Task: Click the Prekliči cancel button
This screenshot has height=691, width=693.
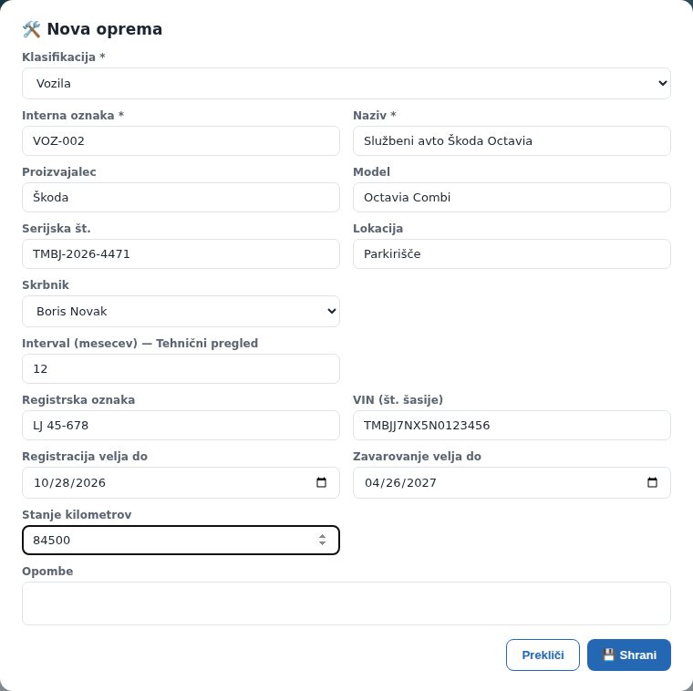Action: [x=543, y=655]
